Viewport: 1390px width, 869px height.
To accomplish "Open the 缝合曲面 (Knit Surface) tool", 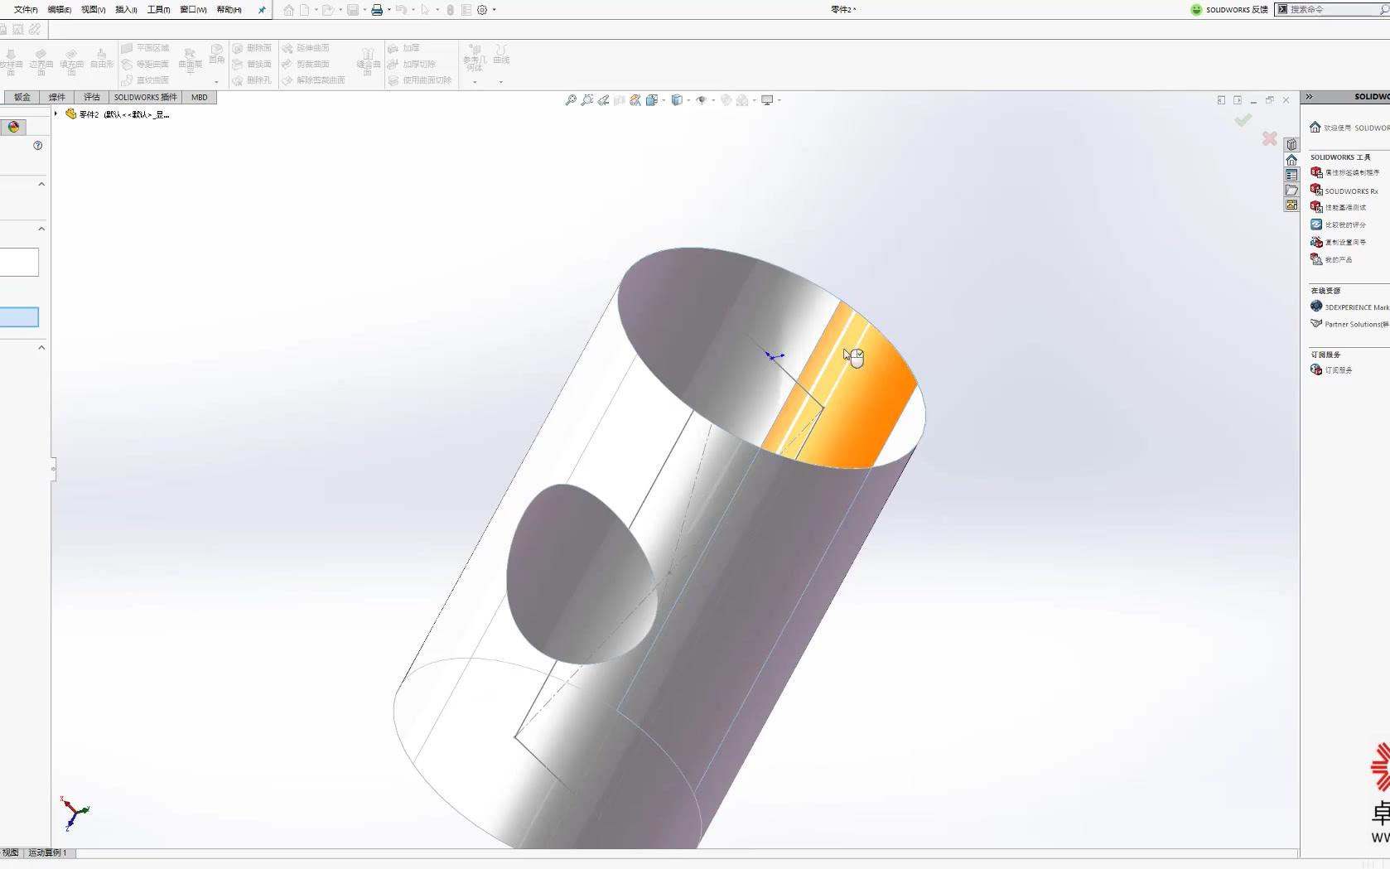I will [x=368, y=62].
